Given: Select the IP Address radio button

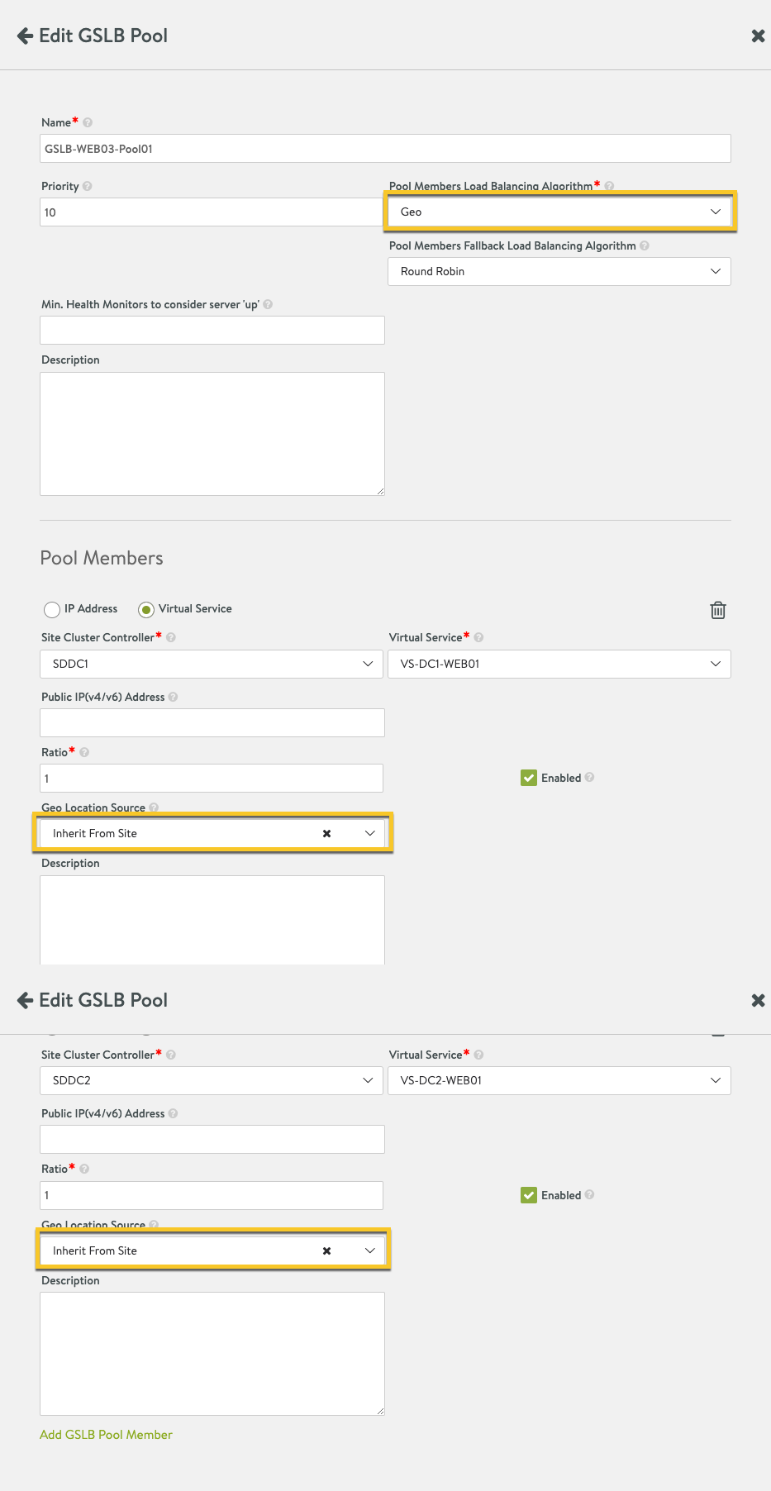Looking at the screenshot, I should coord(52,609).
